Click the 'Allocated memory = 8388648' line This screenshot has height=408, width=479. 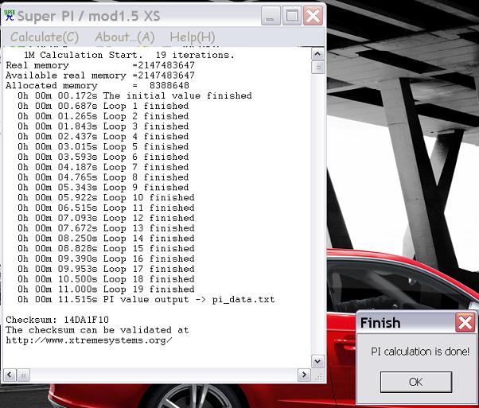(97, 86)
